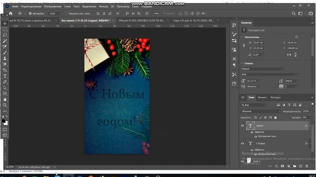Open the Слой auto-select dropdown

pyautogui.click(x=55, y=14)
